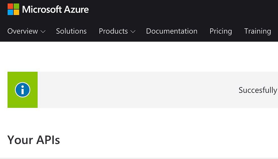Click the blue info circle icon

[23, 90]
